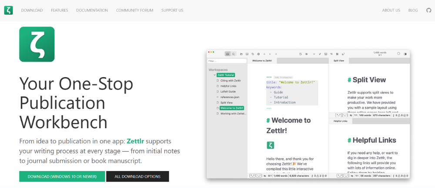The image size is (435, 188).
Task: Click the insert task list icon
Action: tap(331, 54)
